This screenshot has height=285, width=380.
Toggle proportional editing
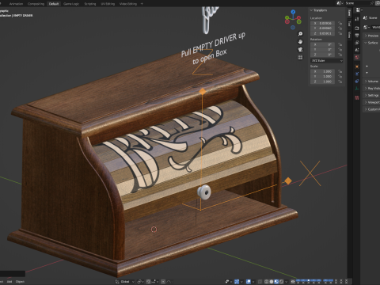pos(163,282)
